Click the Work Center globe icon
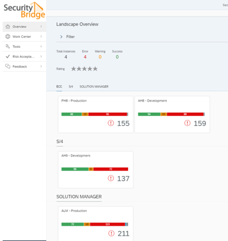Screen dimensions: 228x241 click(8, 37)
